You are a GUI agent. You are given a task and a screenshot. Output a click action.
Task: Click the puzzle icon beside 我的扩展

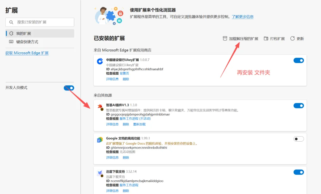tap(11, 33)
